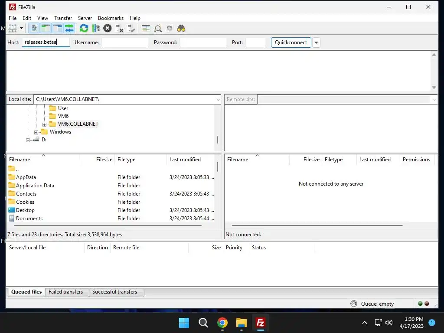
Task: Sort local files by Last modified column
Action: click(191, 160)
